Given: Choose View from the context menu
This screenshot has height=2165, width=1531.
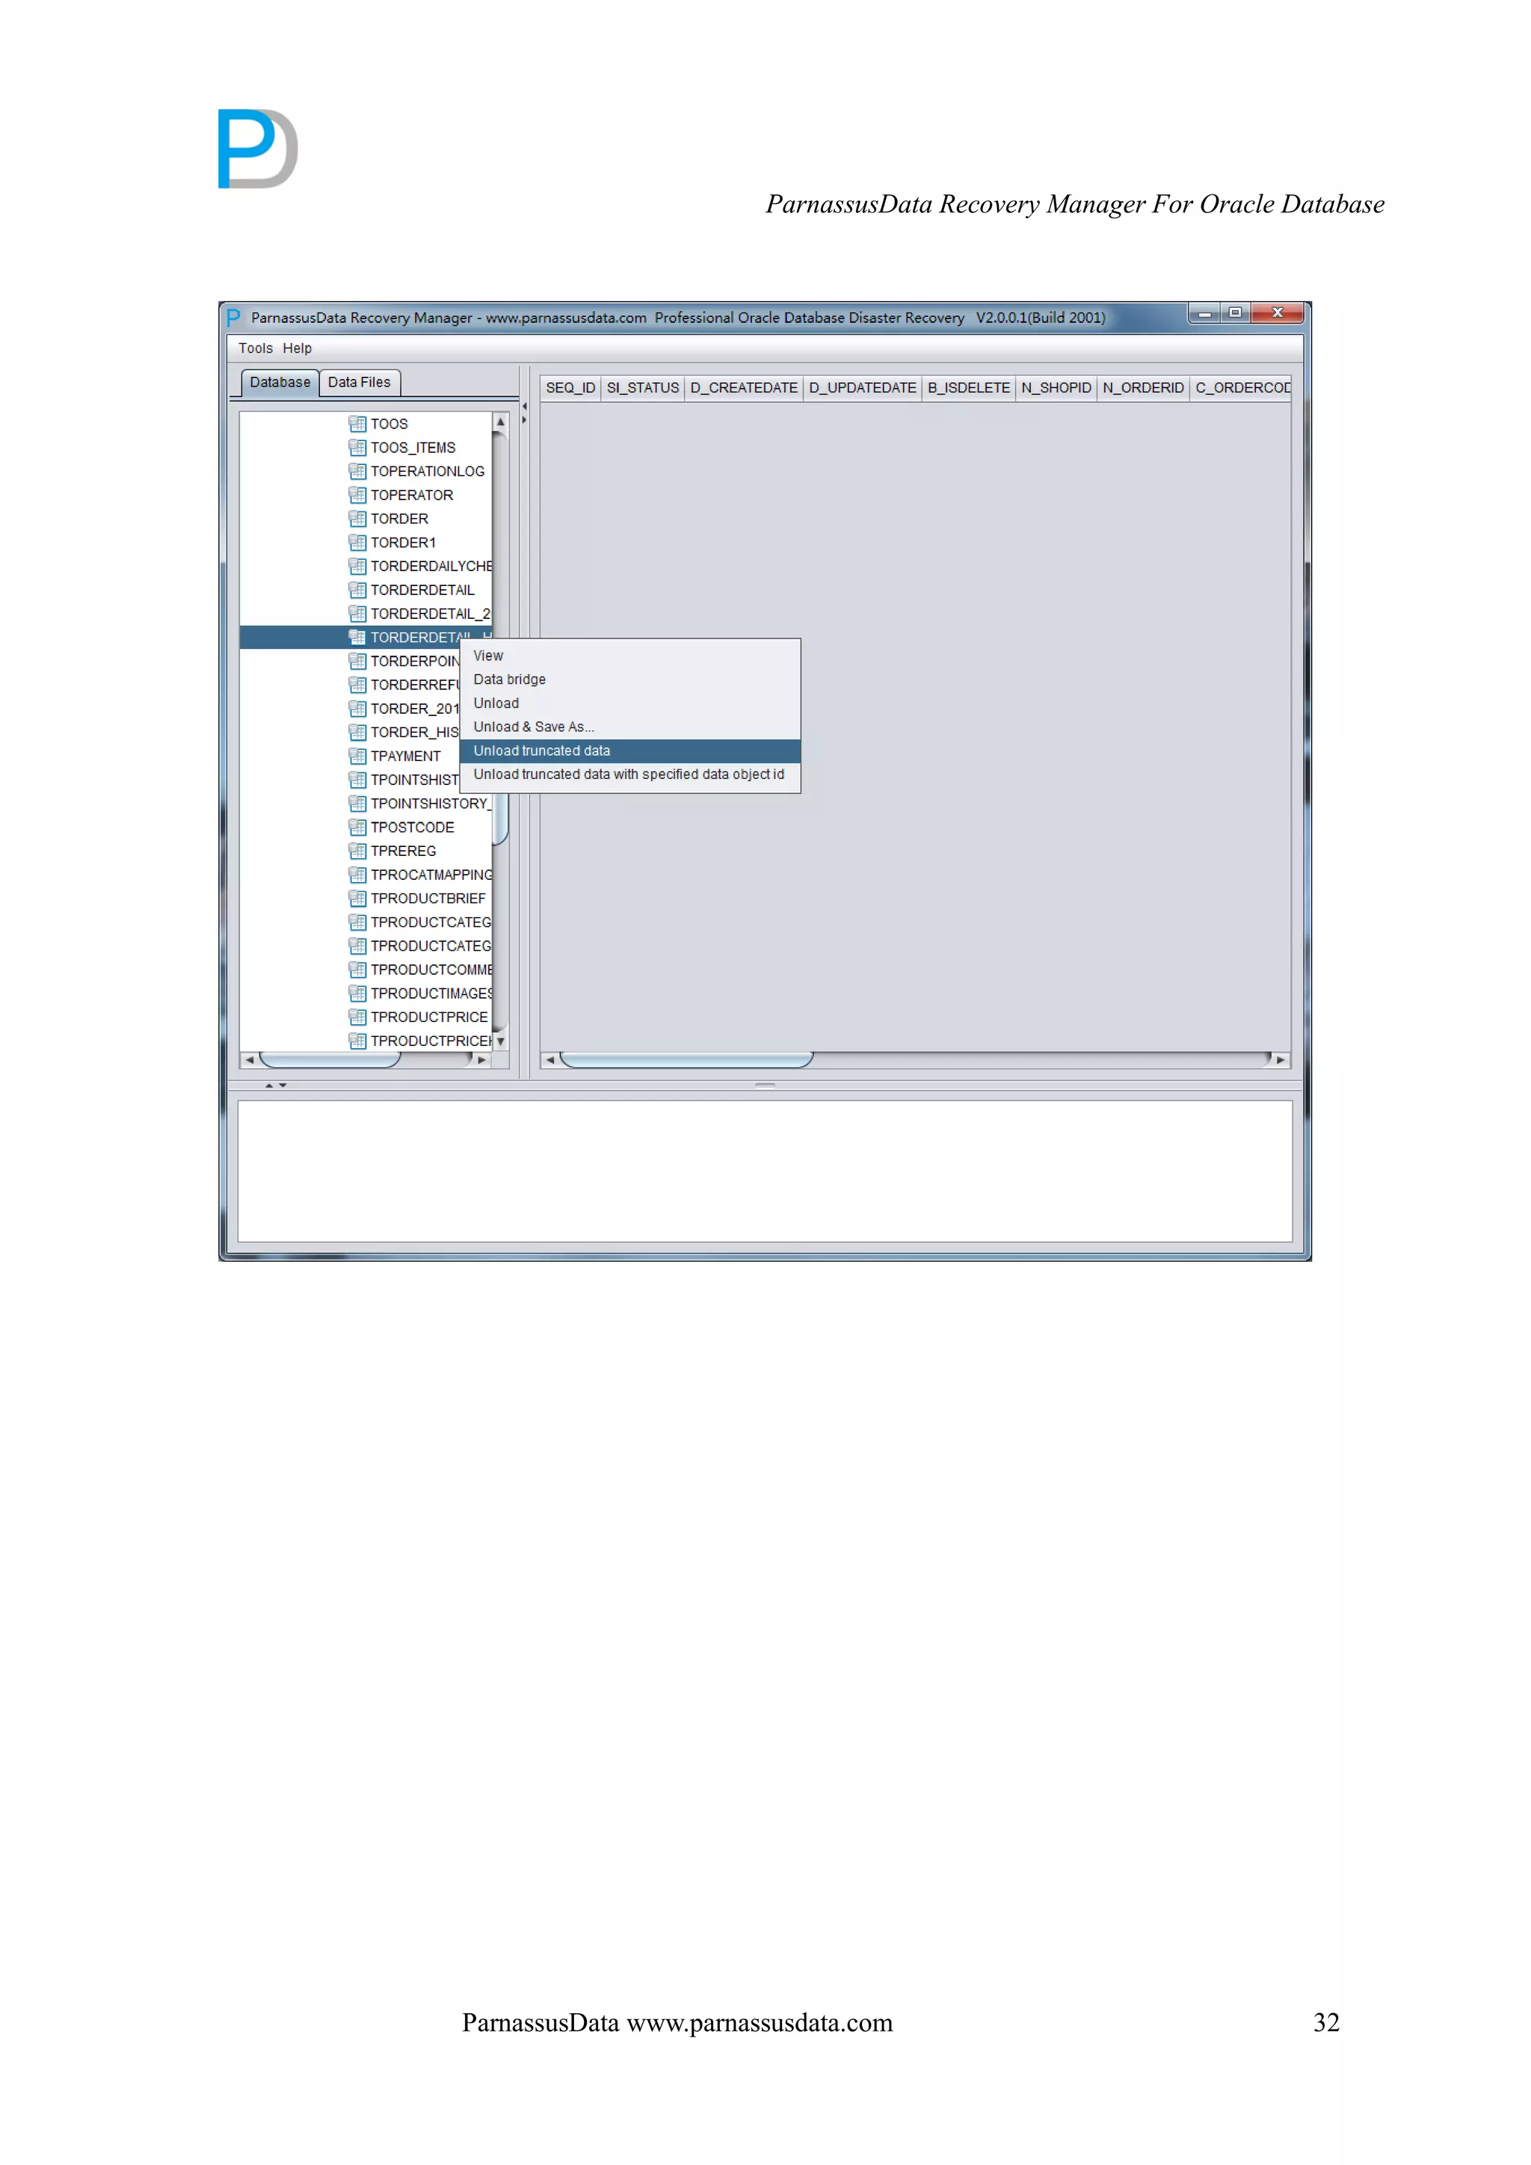Looking at the screenshot, I should tap(629, 656).
